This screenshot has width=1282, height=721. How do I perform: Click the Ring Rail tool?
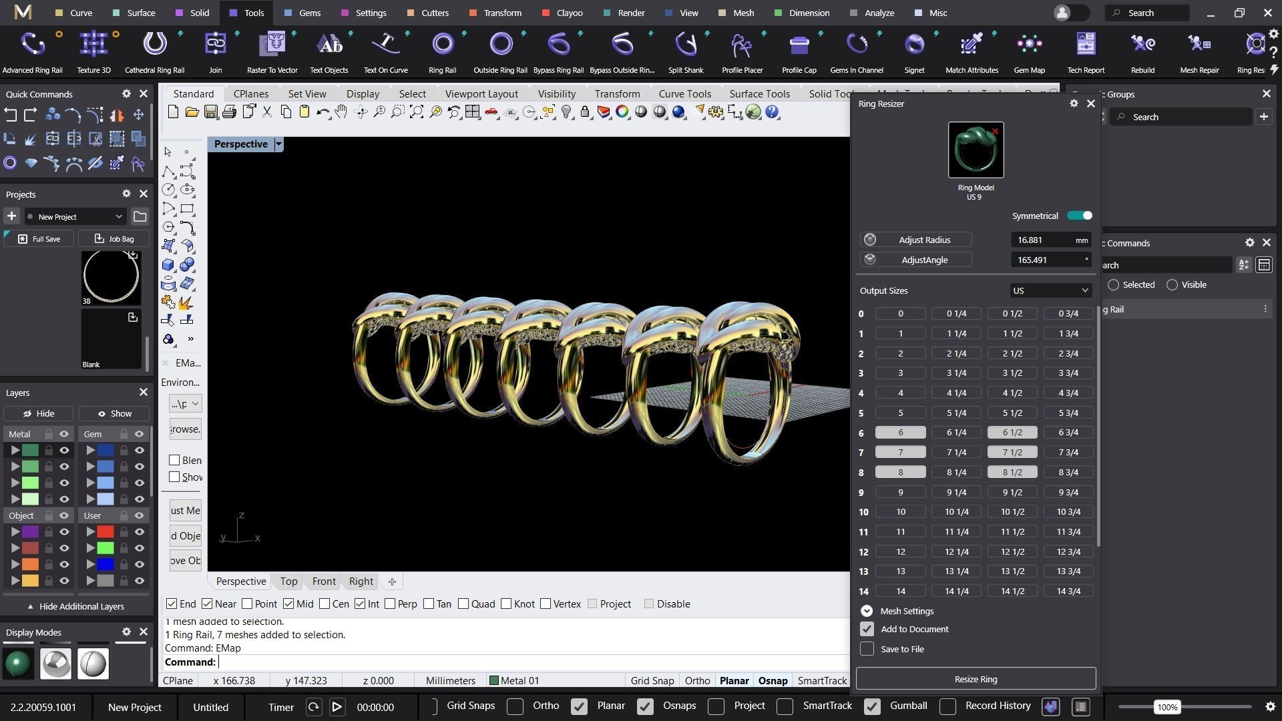442,52
